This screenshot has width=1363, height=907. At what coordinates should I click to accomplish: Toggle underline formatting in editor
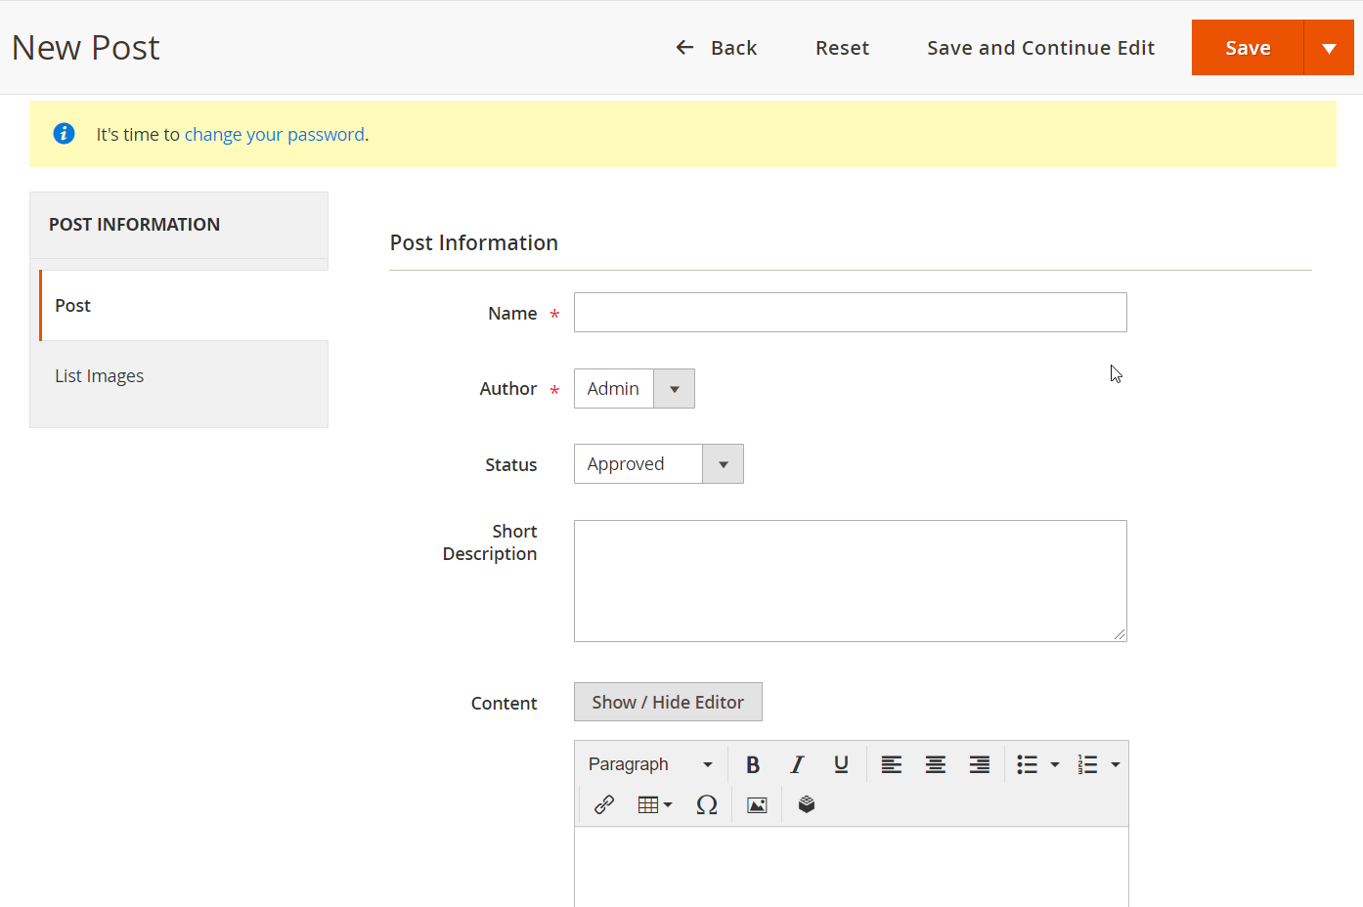[x=841, y=764]
